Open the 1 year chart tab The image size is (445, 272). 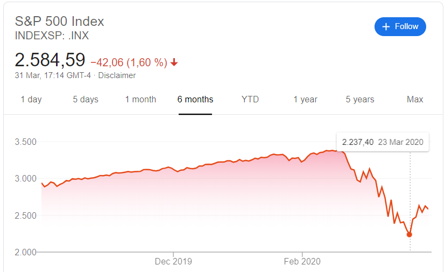[305, 99]
